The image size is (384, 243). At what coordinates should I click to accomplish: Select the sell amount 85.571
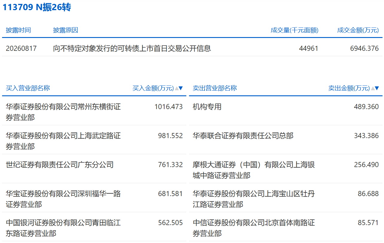(x=368, y=223)
